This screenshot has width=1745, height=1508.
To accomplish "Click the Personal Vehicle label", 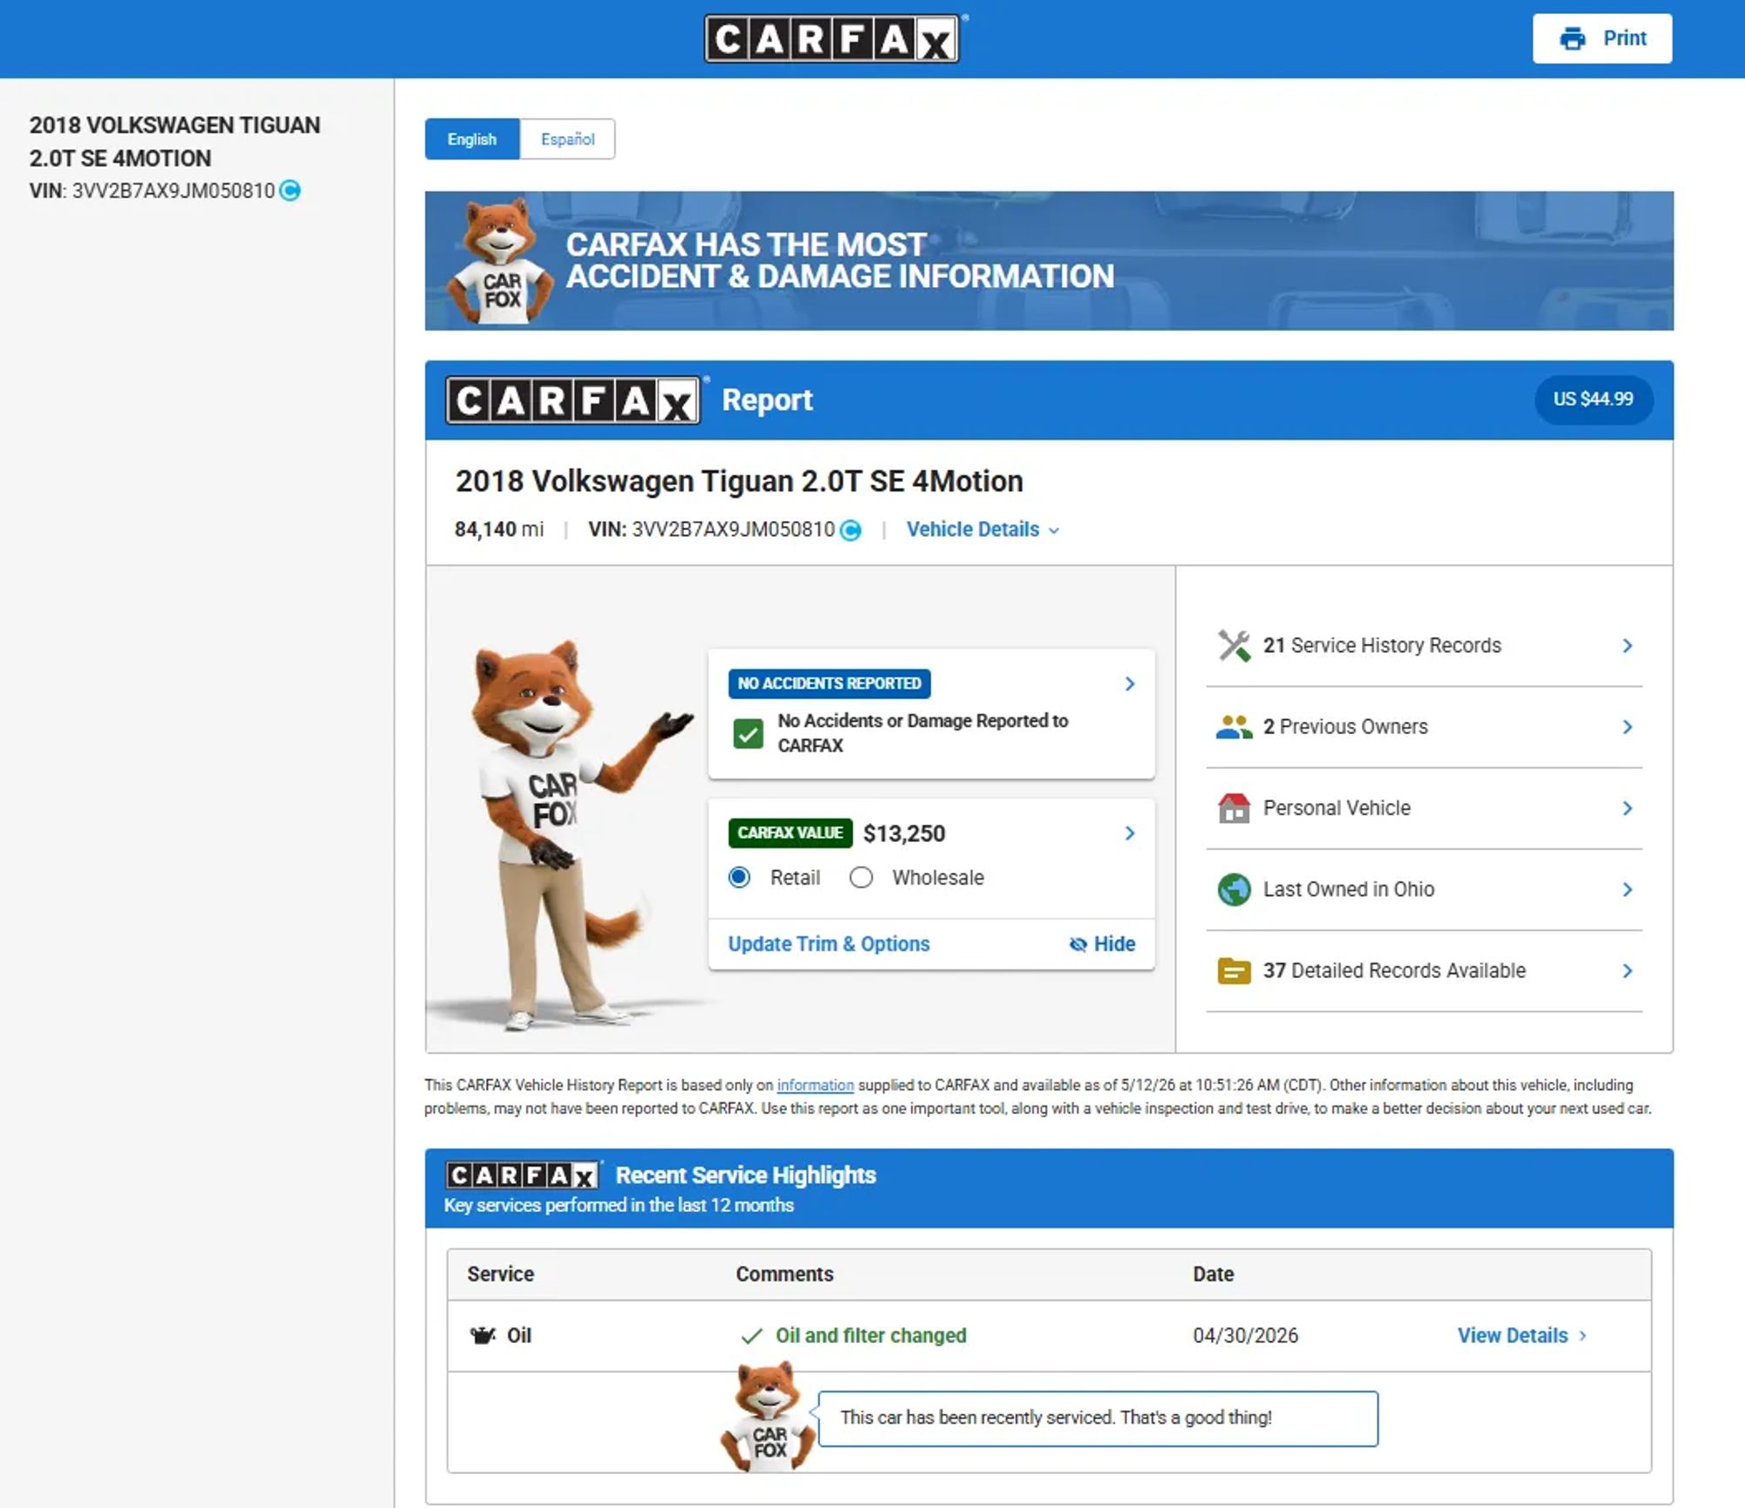I will [1337, 808].
